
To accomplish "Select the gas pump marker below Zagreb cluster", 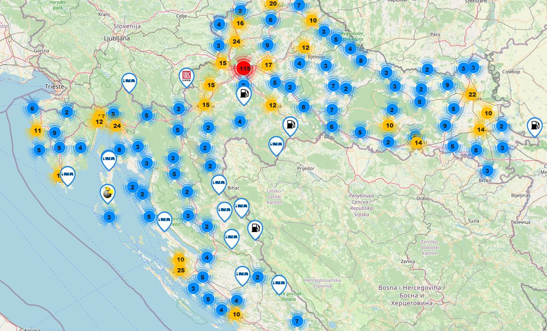I will (243, 94).
